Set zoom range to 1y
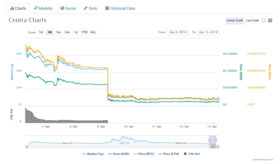This screenshot has height=164, width=280. pos(76,32)
